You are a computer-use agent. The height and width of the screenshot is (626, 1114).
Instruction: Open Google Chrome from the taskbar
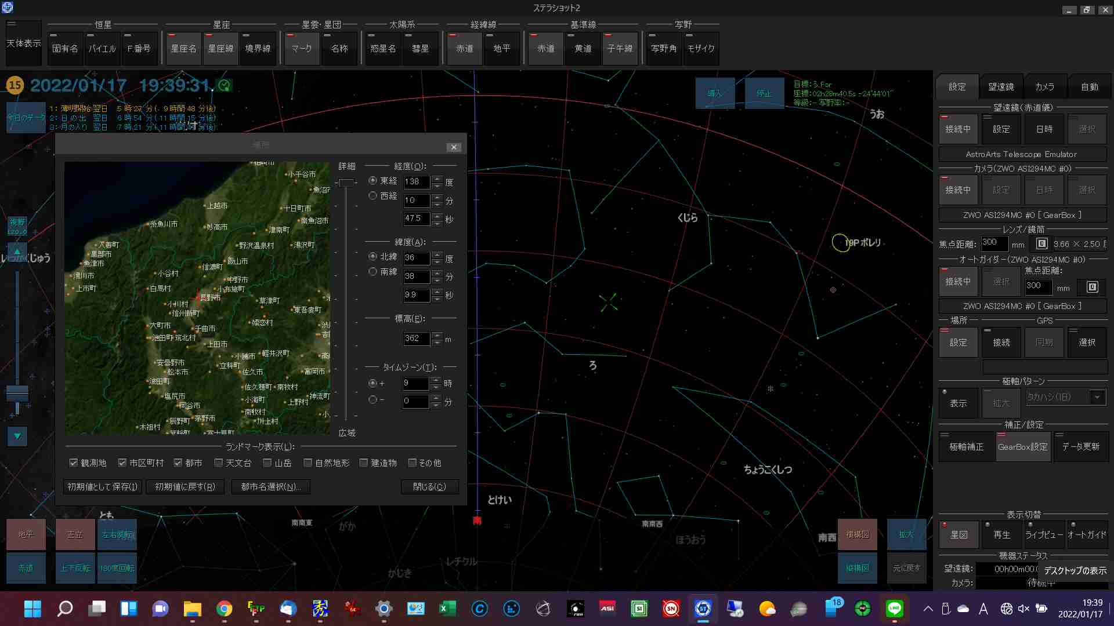224,609
